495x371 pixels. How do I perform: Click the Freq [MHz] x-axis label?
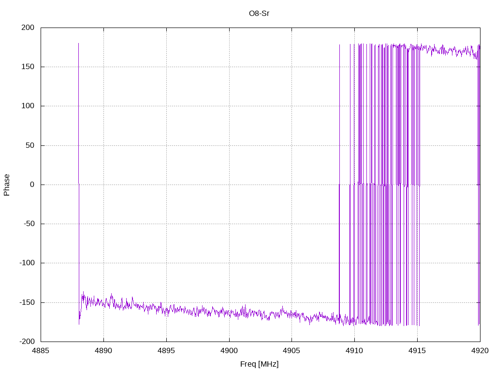[259, 364]
